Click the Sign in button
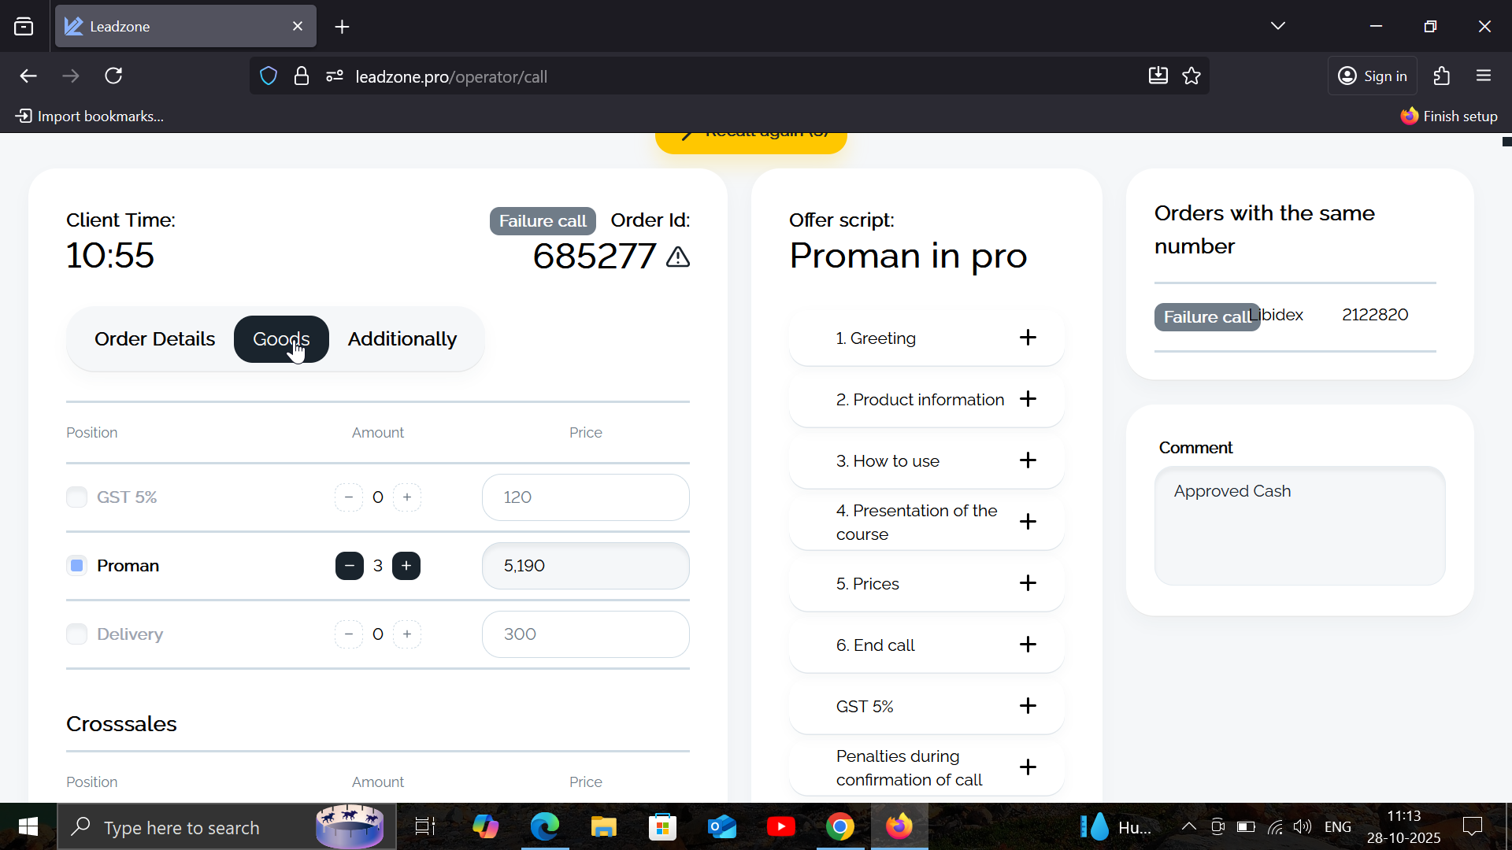This screenshot has height=850, width=1512. point(1372,76)
